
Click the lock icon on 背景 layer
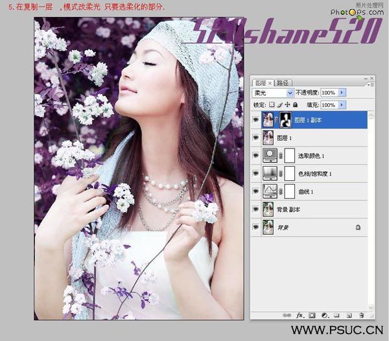click(358, 227)
